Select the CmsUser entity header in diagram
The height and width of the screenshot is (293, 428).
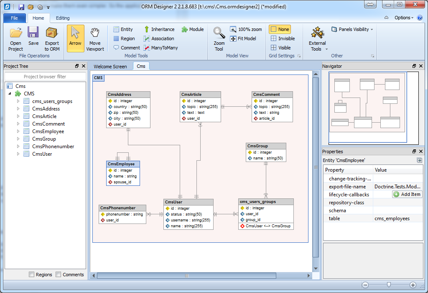point(189,202)
